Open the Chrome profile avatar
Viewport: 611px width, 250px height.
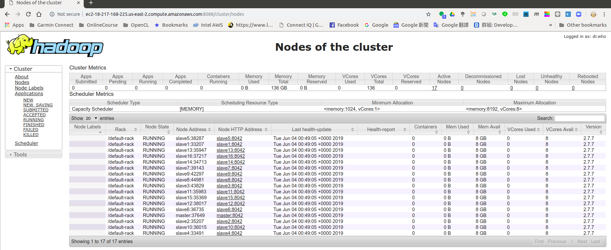click(594, 14)
